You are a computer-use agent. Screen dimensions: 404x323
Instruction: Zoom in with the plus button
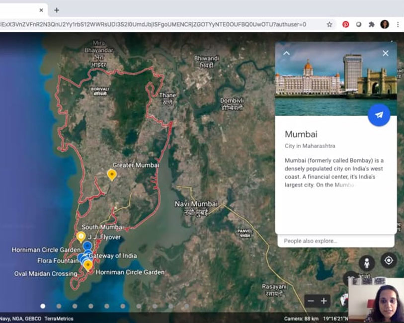click(x=324, y=301)
